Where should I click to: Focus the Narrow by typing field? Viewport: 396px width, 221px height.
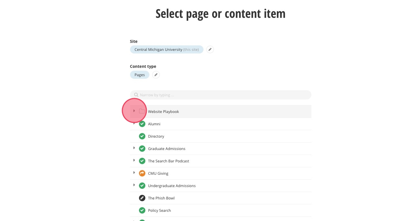click(x=223, y=95)
